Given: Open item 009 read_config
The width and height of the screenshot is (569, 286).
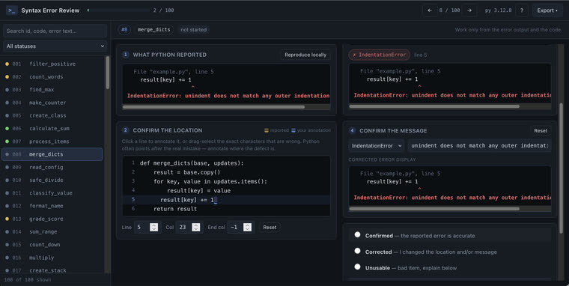Looking at the screenshot, I should pyautogui.click(x=52, y=167).
